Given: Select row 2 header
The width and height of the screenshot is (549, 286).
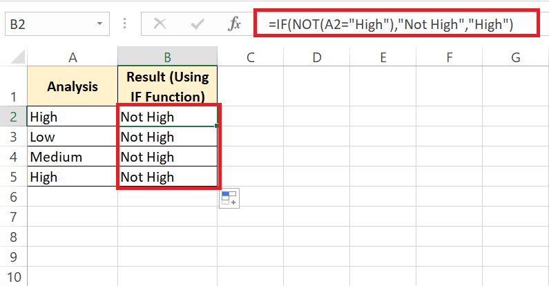Looking at the screenshot, I should click(13, 117).
